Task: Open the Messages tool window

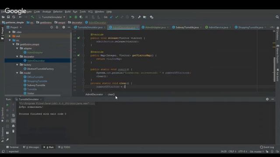Action: (x=31, y=147)
